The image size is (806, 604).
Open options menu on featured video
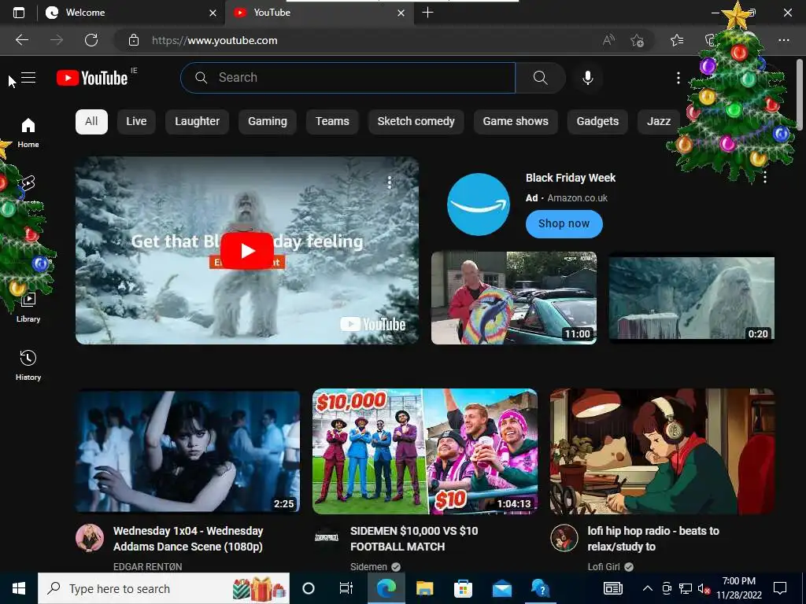pos(390,182)
